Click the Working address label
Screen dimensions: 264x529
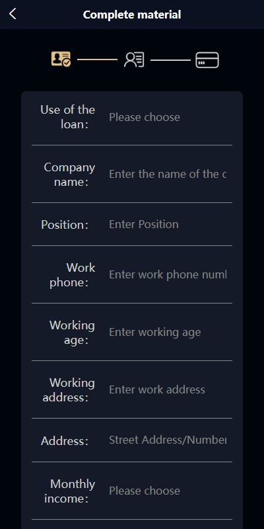[69, 389]
